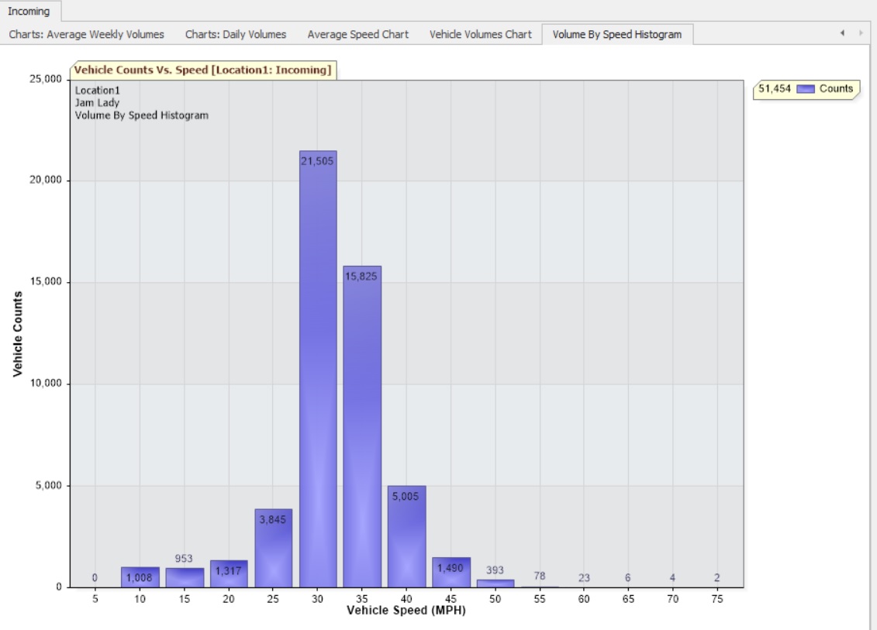
Task: Click the tab scroll left arrow
Action: (x=842, y=33)
